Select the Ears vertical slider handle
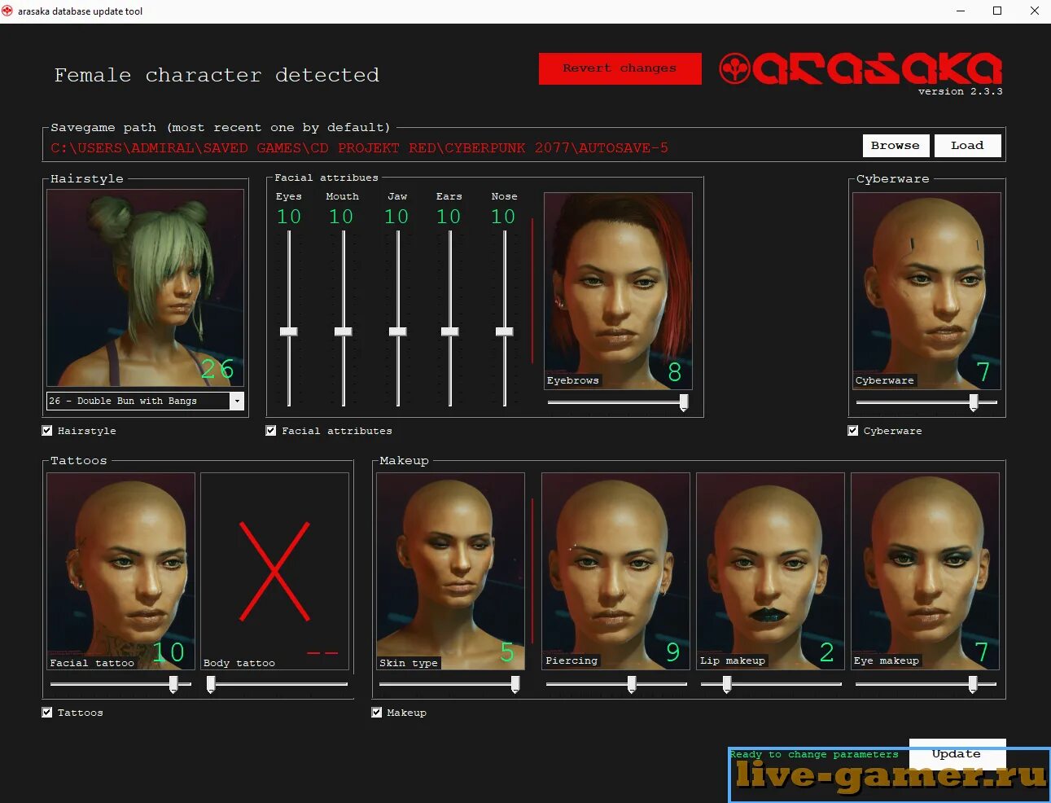This screenshot has height=803, width=1051. (x=450, y=331)
